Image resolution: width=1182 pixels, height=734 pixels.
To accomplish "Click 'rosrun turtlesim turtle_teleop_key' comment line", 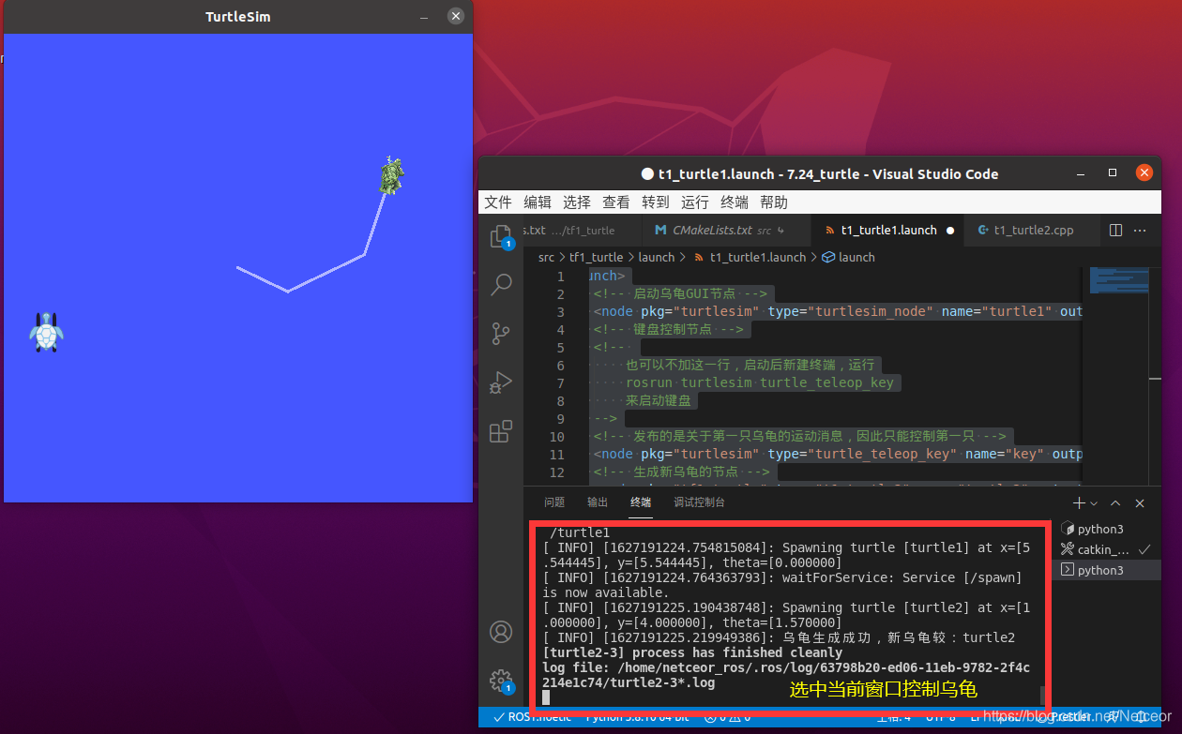I will [760, 383].
